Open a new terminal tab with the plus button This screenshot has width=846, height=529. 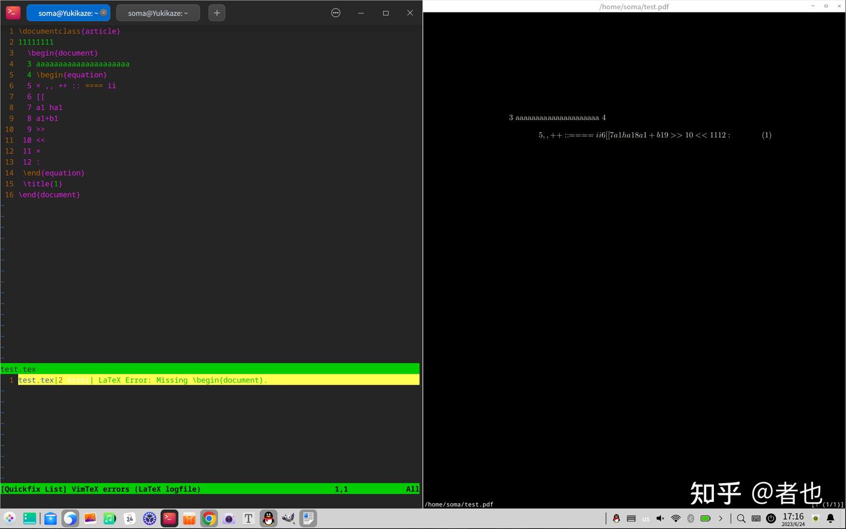point(217,13)
